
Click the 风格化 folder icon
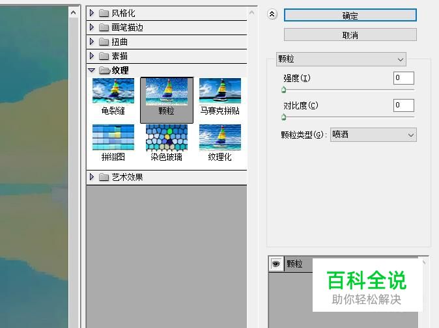pyautogui.click(x=104, y=13)
